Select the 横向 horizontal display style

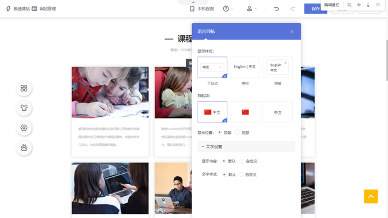tap(245, 67)
